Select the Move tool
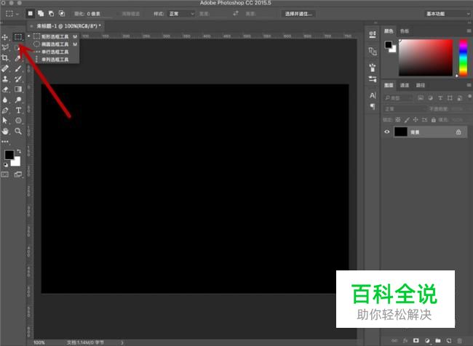 (5, 37)
